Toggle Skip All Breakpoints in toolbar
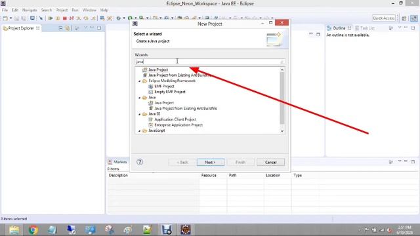The width and height of the screenshot is (420, 236). [x=41, y=18]
